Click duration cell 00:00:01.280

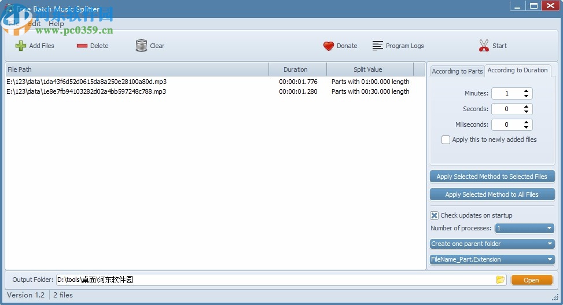tap(298, 91)
